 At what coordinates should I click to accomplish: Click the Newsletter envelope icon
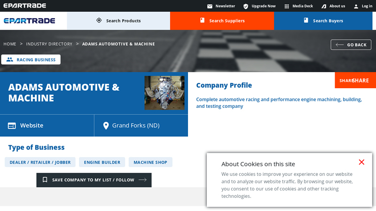pyautogui.click(x=210, y=6)
